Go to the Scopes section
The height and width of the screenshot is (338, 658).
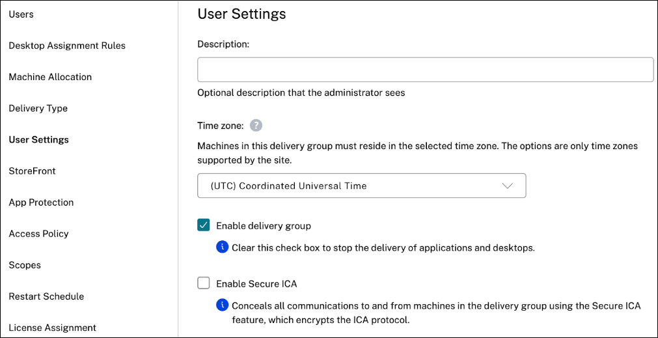(x=25, y=265)
